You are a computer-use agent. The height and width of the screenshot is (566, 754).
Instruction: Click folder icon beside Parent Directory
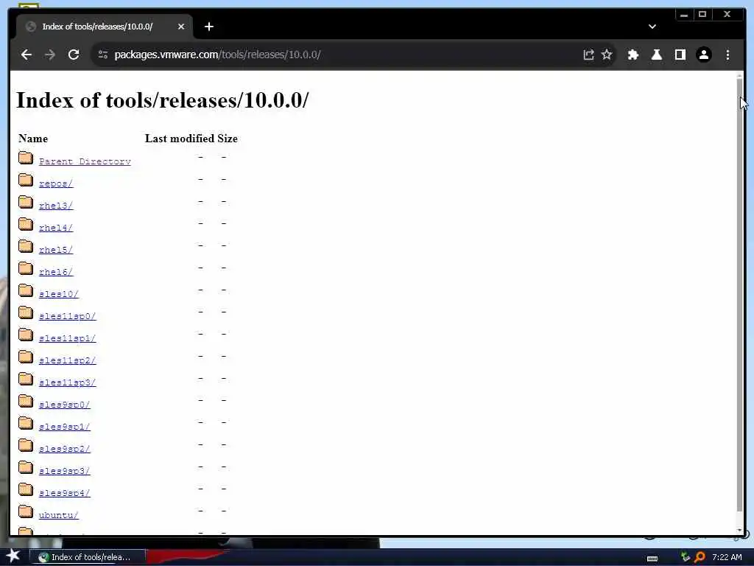[26, 158]
